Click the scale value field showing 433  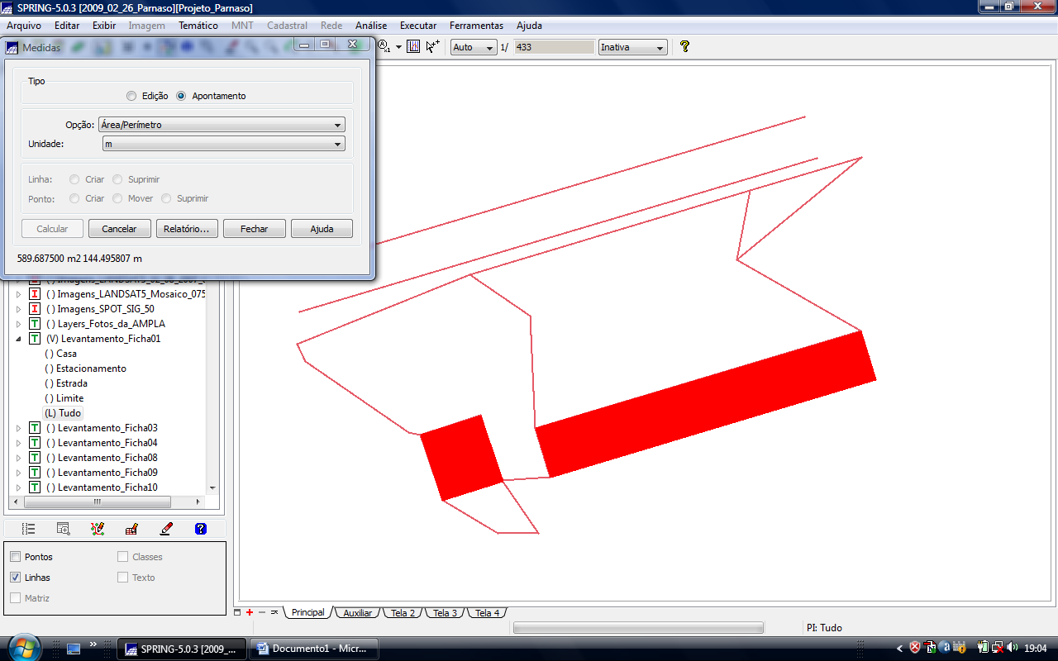pyautogui.click(x=554, y=47)
